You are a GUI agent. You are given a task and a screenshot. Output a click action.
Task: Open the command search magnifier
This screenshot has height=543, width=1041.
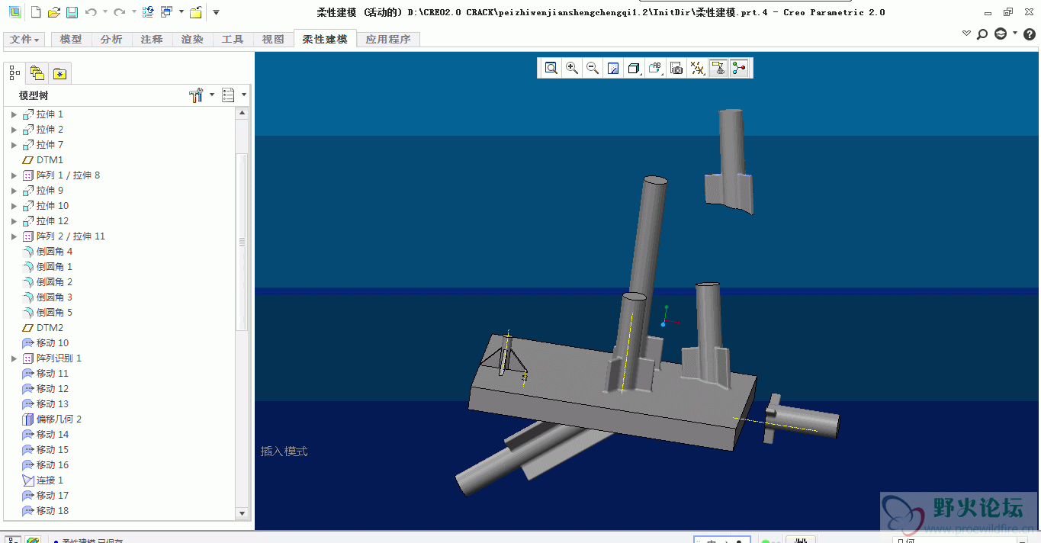click(x=982, y=34)
